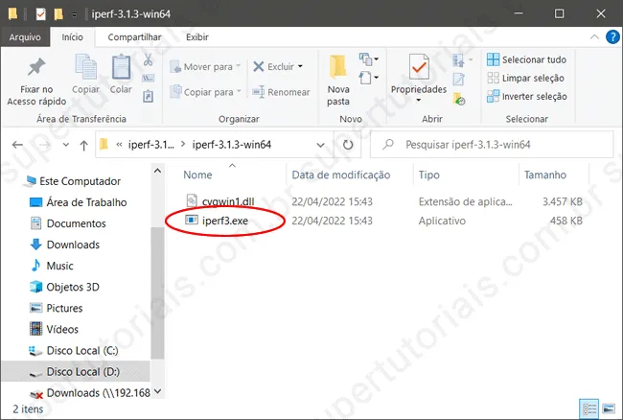The height and width of the screenshot is (420, 623).
Task: Open the address bar history dropdown
Action: [324, 145]
